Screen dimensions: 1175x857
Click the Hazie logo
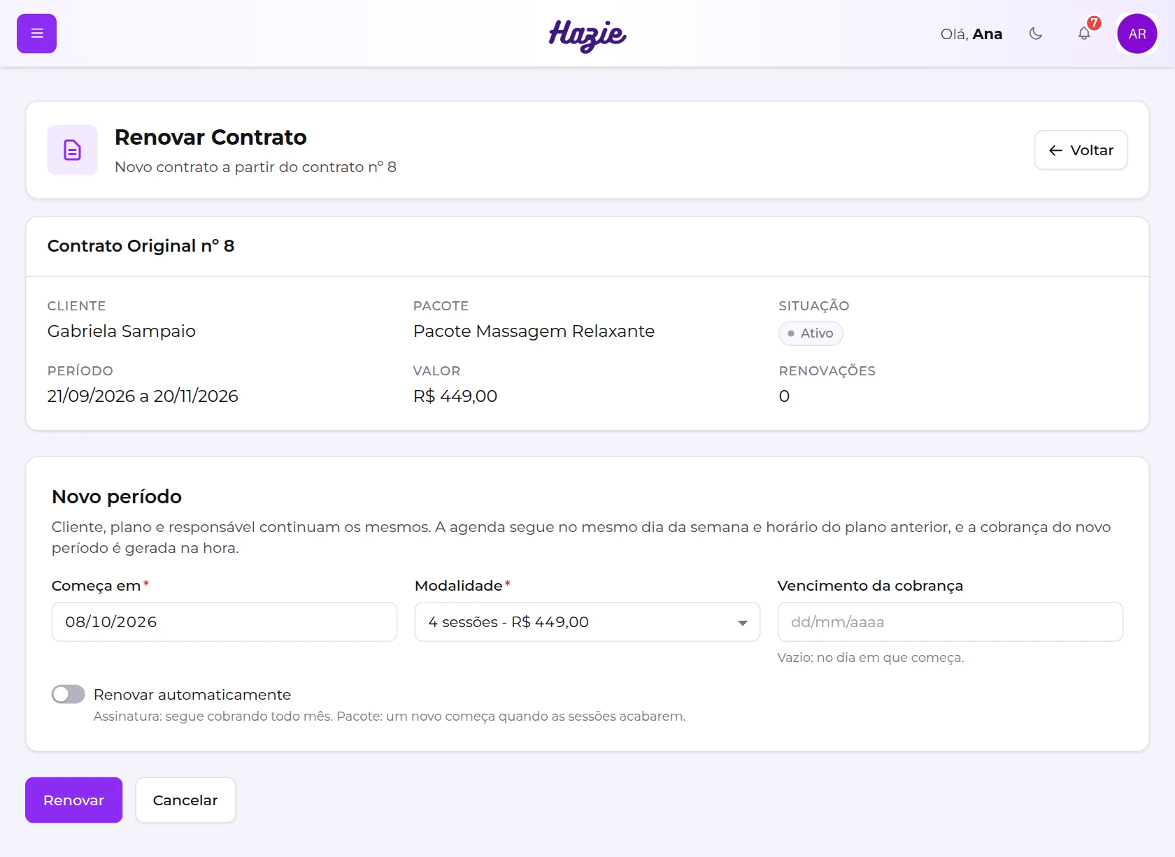(x=587, y=35)
